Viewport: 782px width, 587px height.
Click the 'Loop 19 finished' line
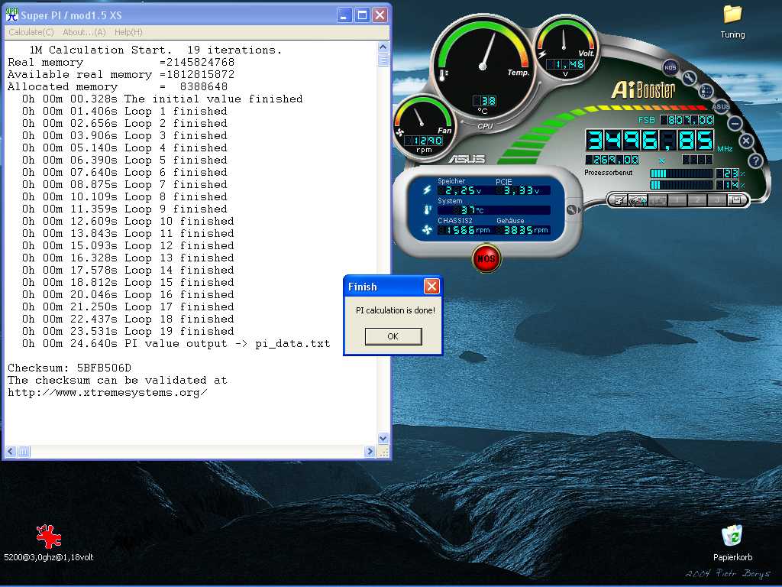click(128, 332)
